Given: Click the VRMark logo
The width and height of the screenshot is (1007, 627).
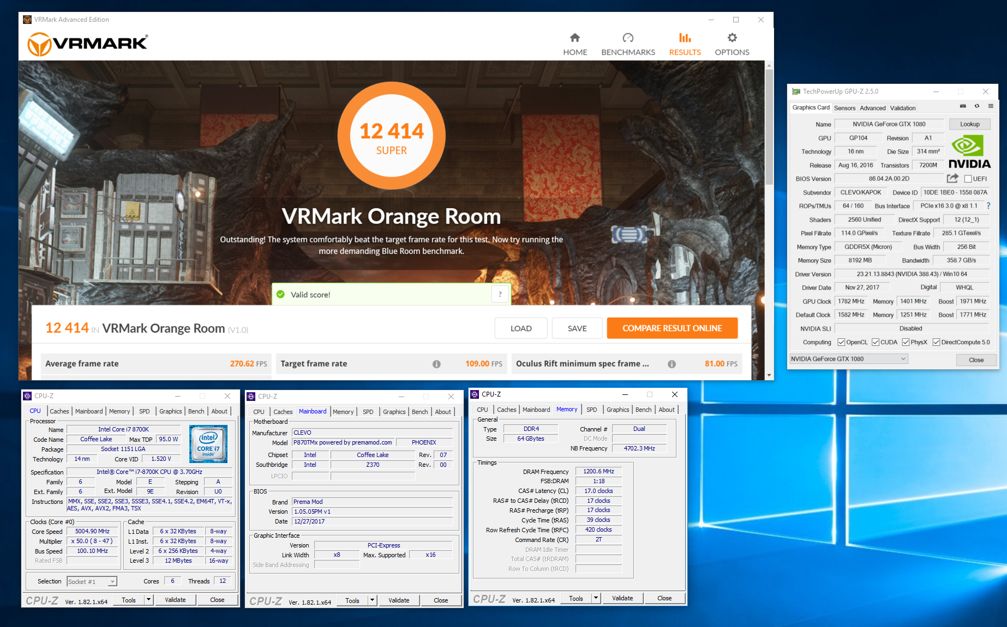Looking at the screenshot, I should click(88, 44).
